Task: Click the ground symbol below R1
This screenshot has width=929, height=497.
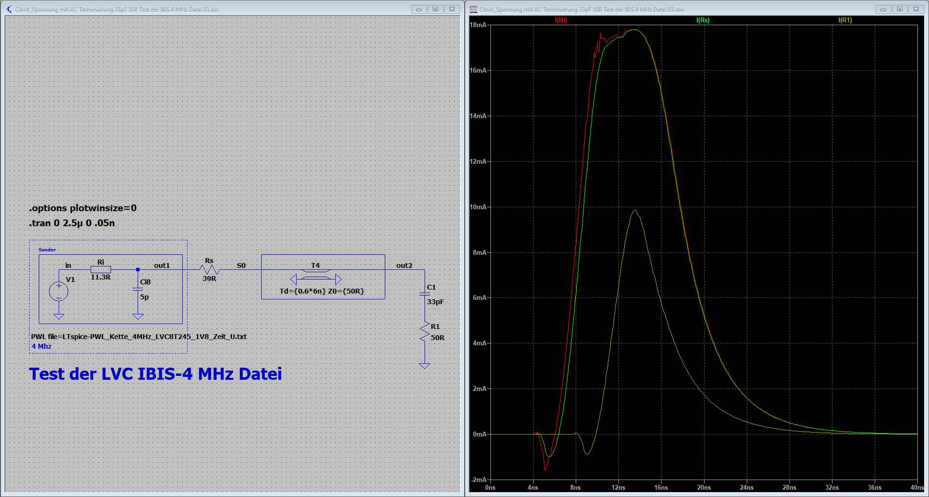Action: [x=425, y=366]
